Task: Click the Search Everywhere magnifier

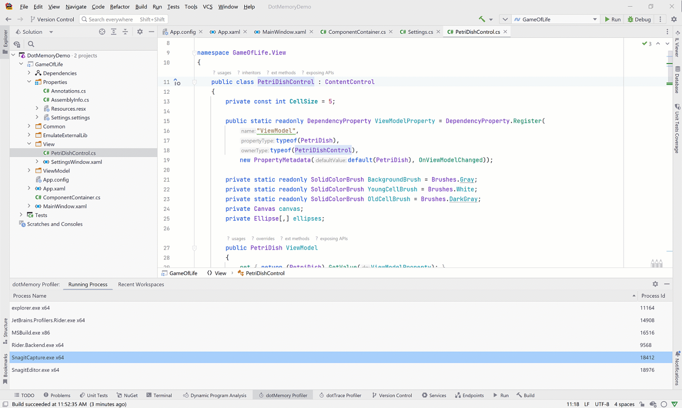Action: point(85,19)
